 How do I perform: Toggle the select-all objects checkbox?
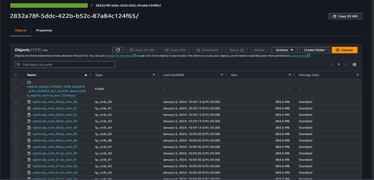pyautogui.click(x=16, y=75)
